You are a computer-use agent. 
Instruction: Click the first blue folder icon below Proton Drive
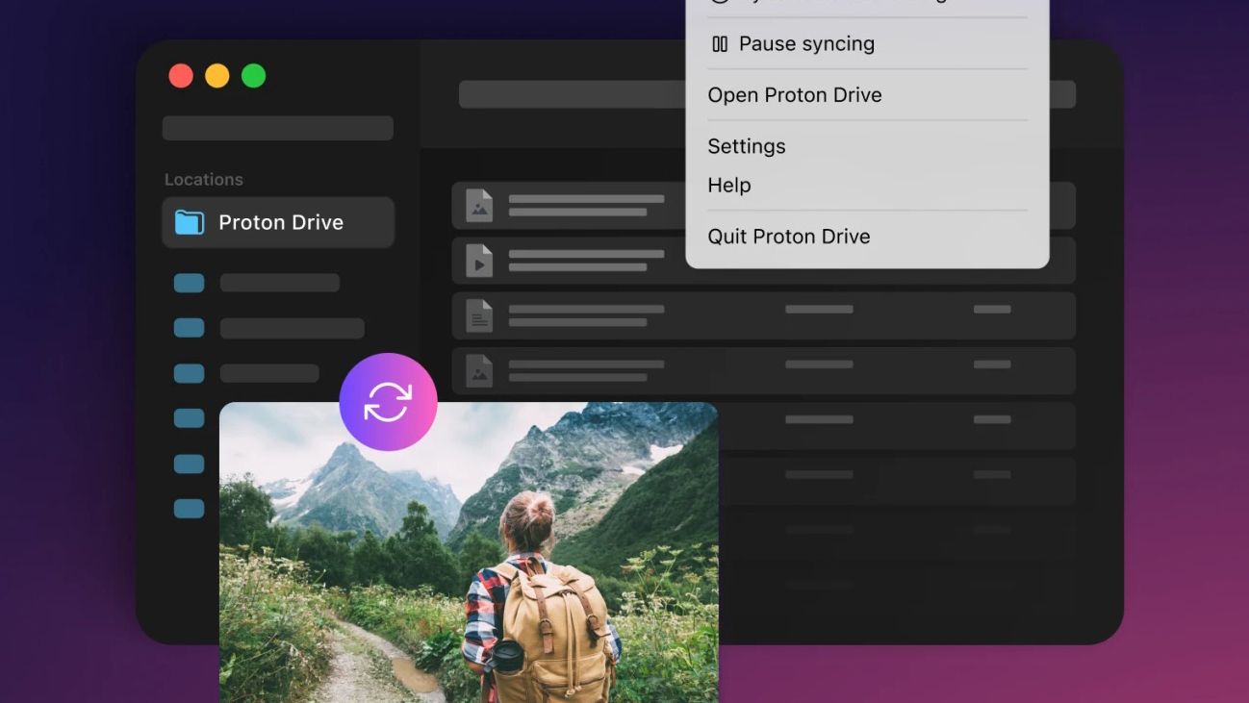[x=189, y=282]
